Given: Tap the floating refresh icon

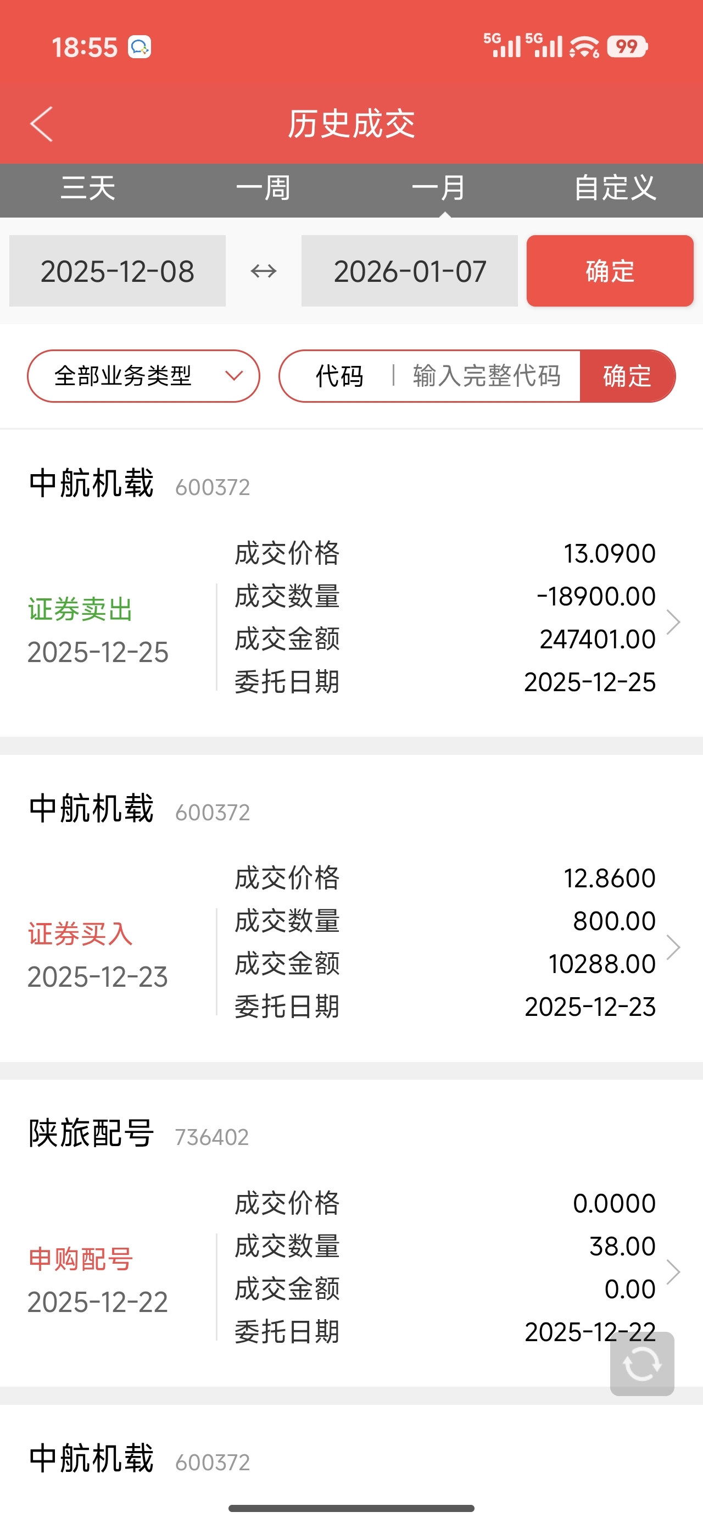Looking at the screenshot, I should coord(642,1364).
